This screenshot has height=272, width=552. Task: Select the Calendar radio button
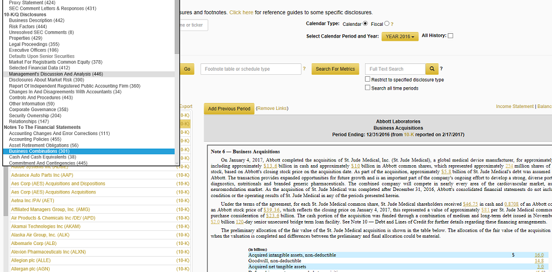(x=366, y=24)
